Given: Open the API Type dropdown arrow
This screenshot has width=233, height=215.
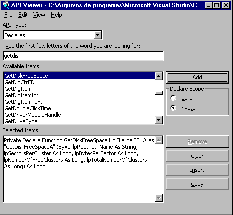Looking at the screenshot, I should tap(97, 35).
